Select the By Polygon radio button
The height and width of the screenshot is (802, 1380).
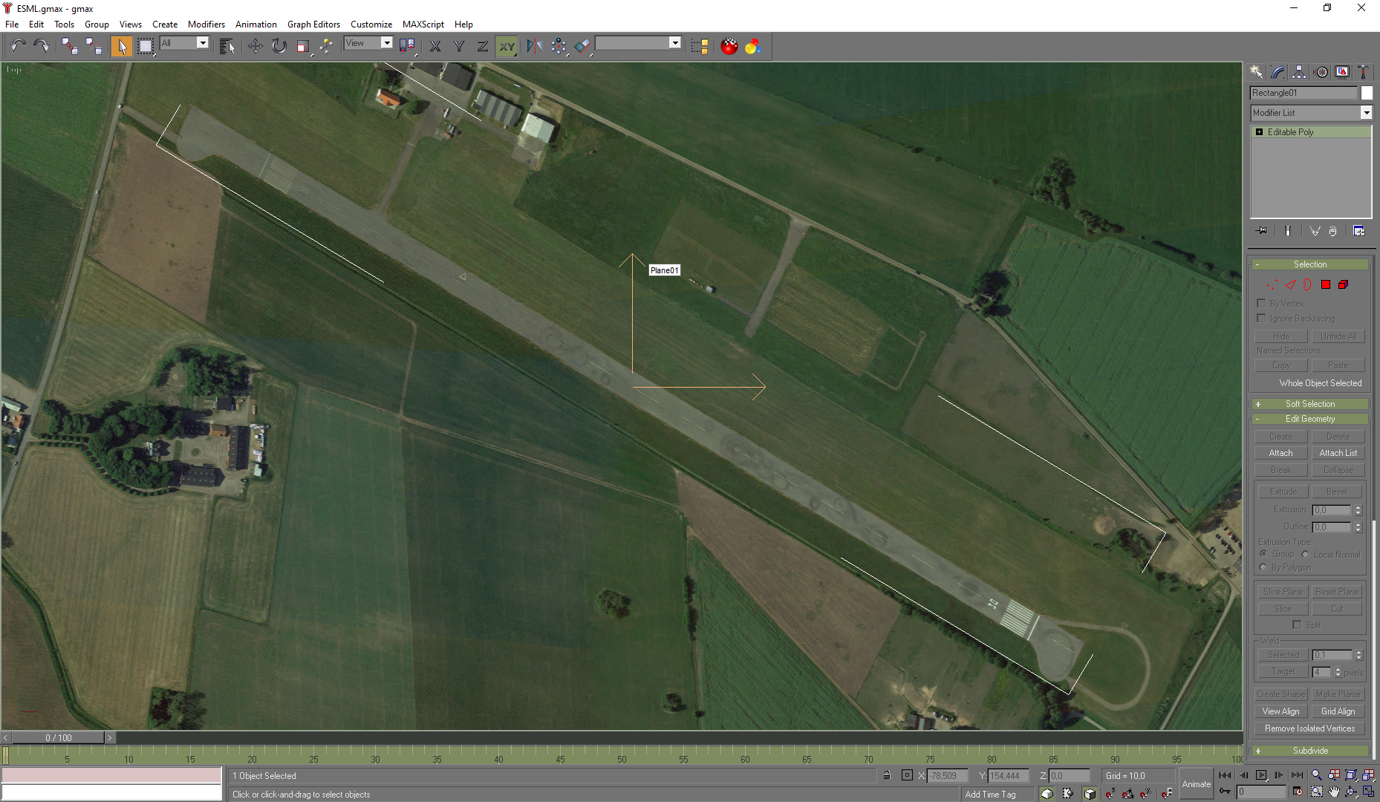coord(1263,567)
